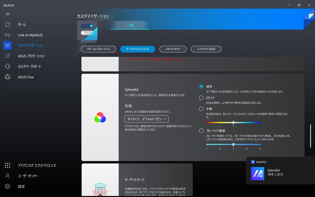This screenshot has height=197, width=315.
Task: Select the 手動 (Manual) mode radio button
Action: point(201,109)
